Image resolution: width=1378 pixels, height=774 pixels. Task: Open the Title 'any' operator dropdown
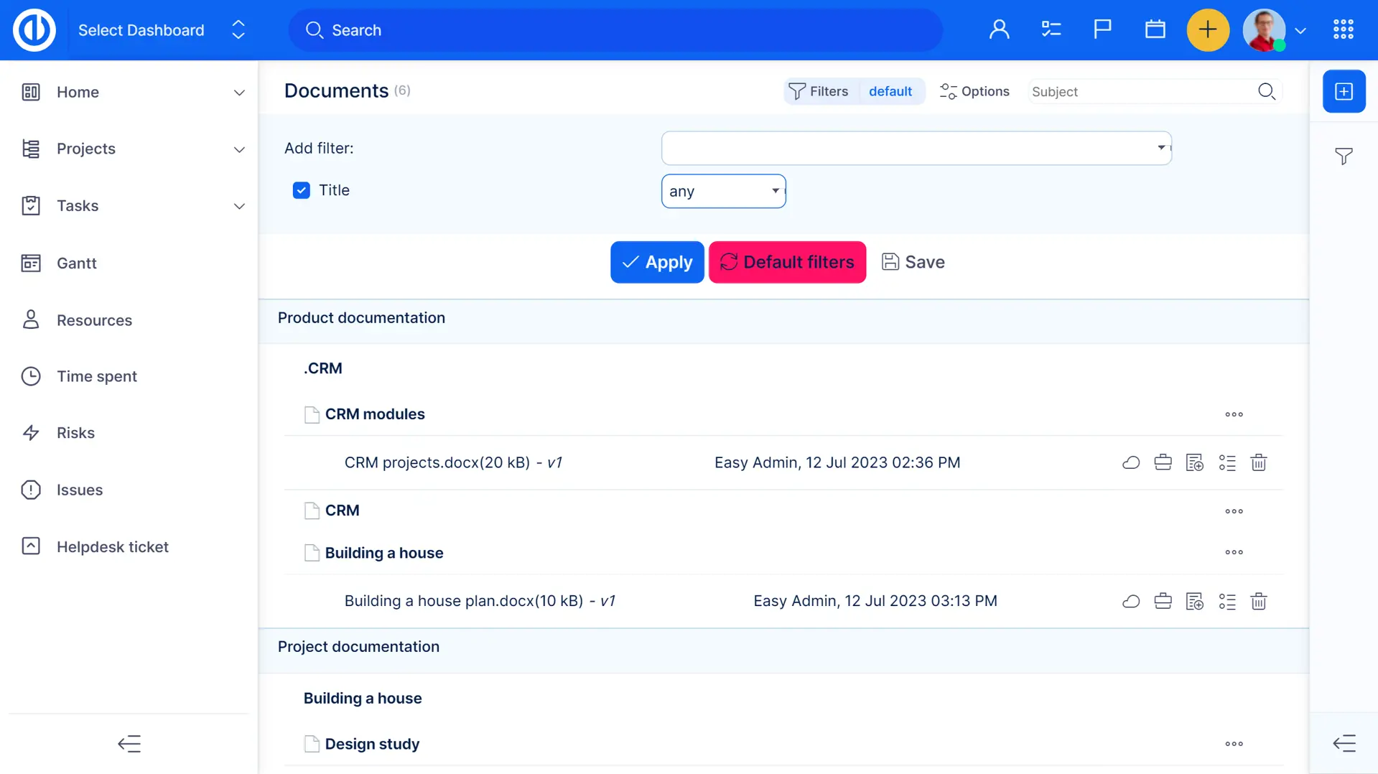[723, 191]
